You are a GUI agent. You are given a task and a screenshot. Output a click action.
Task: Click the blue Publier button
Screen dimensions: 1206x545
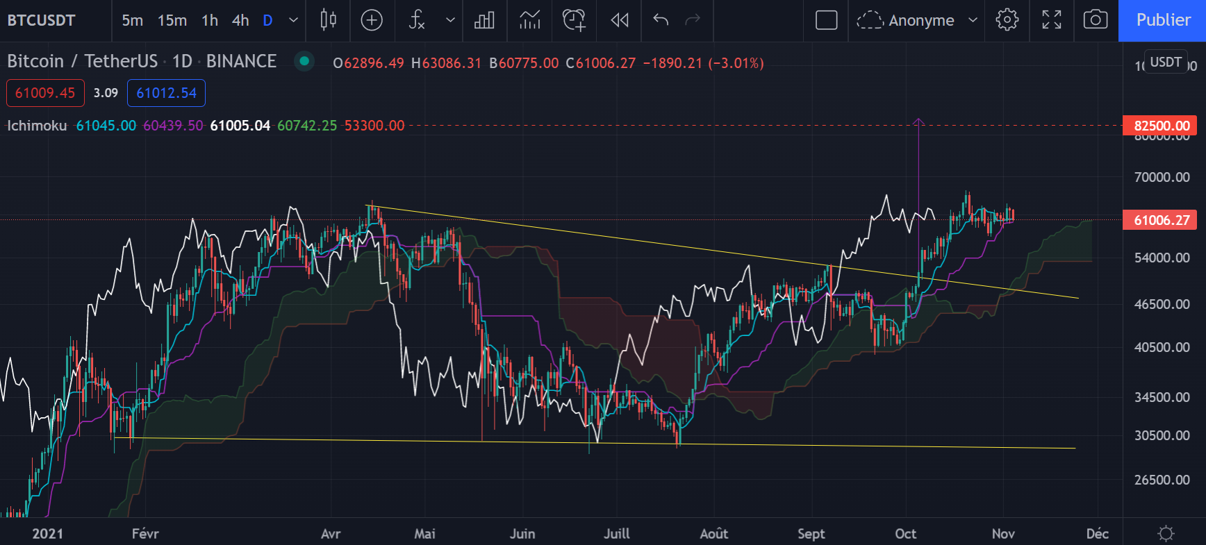pyautogui.click(x=1162, y=20)
